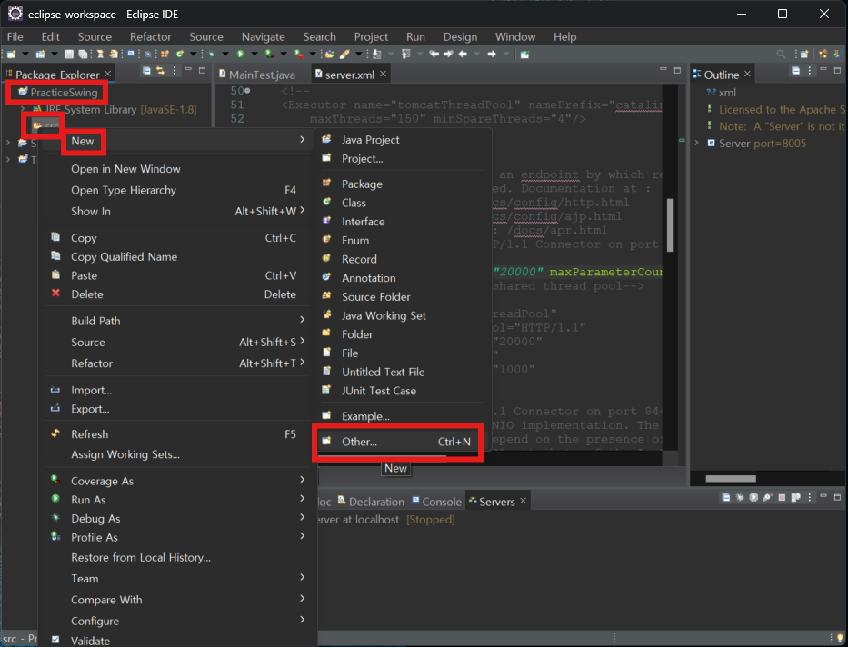Click the Stop server icon in Servers view
848x647 pixels.
(x=782, y=497)
